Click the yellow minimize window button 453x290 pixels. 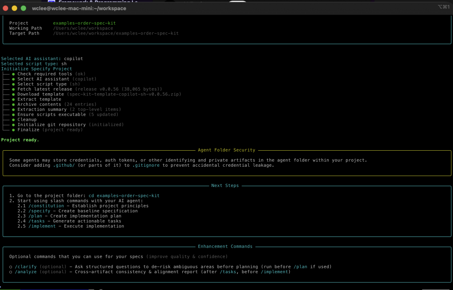(14, 8)
